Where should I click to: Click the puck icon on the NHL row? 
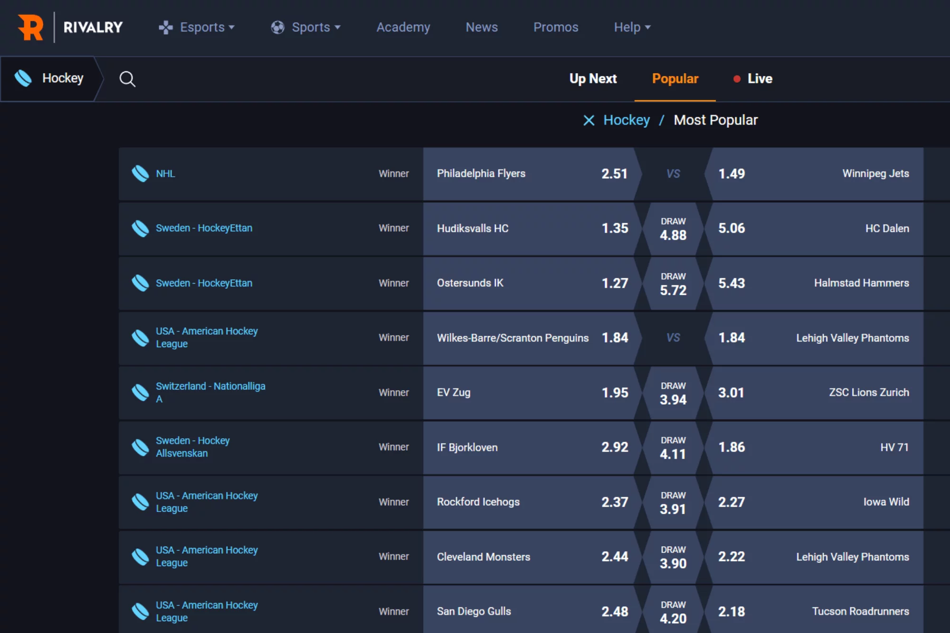point(140,174)
